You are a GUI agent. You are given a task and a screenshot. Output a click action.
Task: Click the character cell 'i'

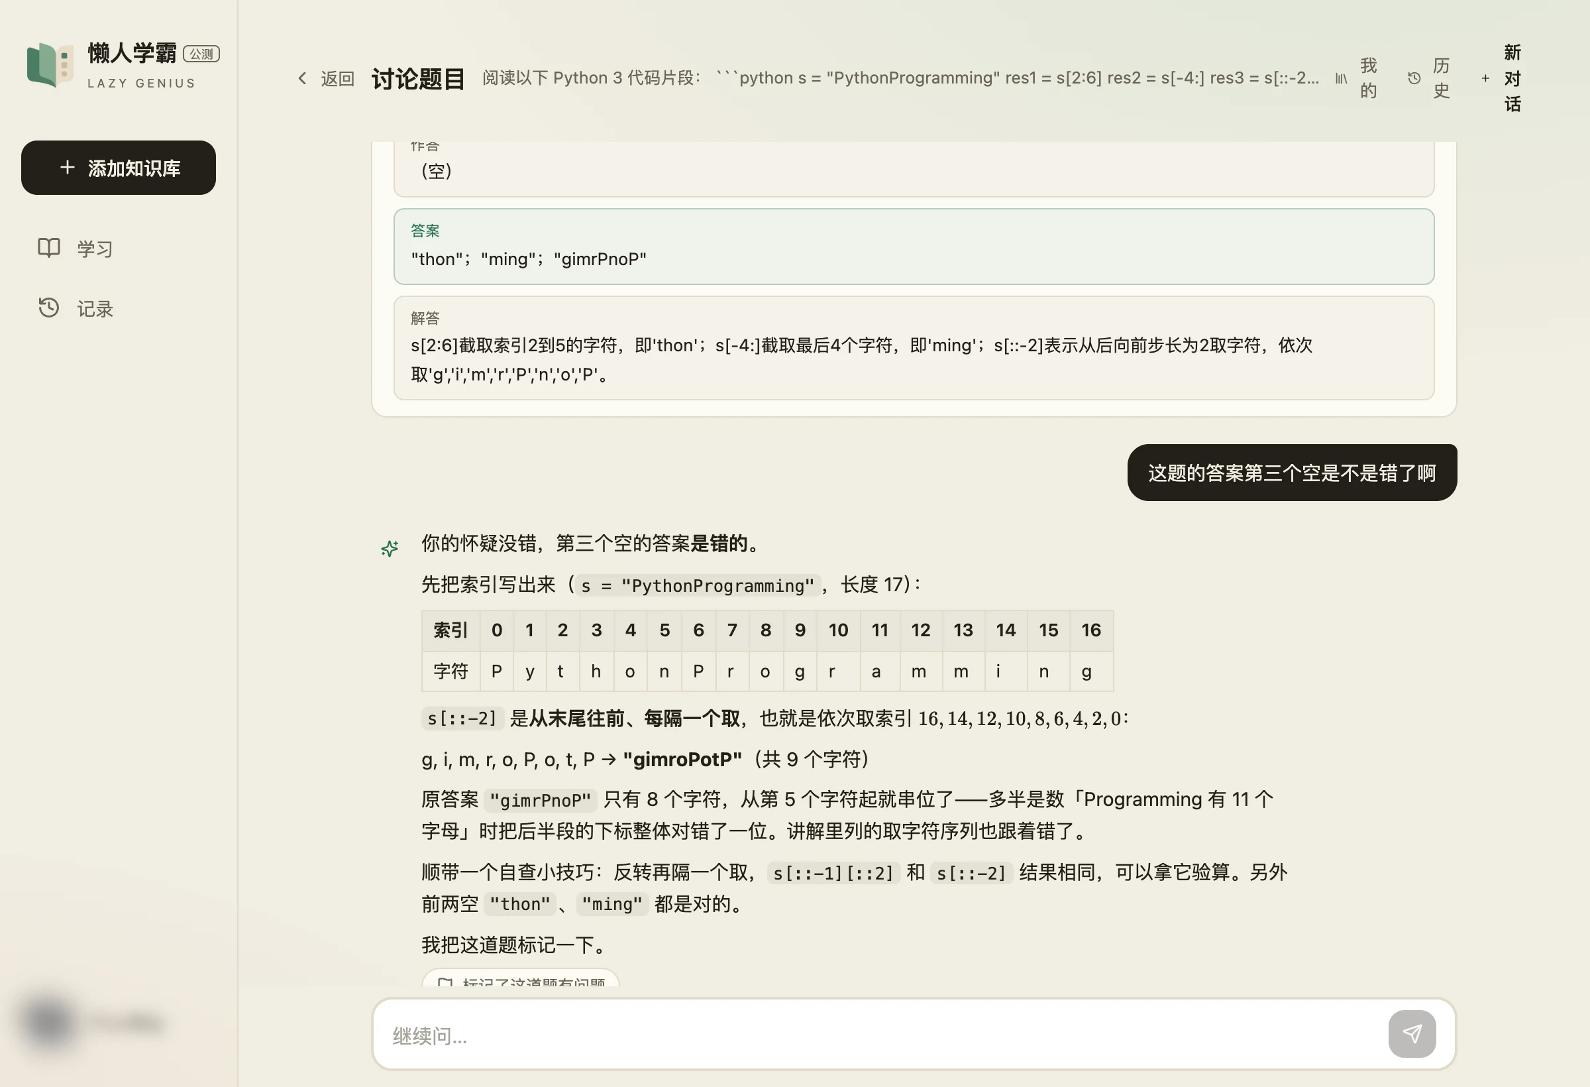point(1006,671)
